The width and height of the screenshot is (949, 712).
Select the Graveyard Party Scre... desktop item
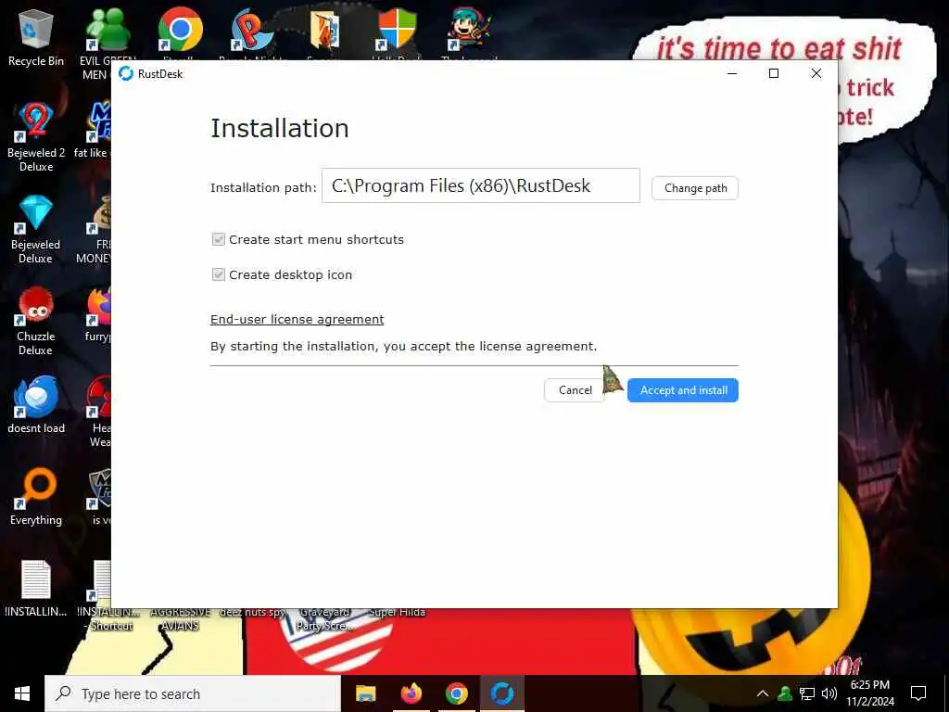[324, 618]
